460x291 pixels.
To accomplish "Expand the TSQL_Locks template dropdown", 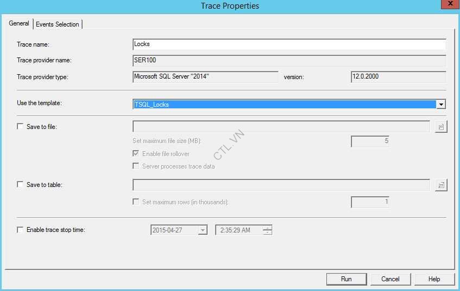I will pos(441,105).
